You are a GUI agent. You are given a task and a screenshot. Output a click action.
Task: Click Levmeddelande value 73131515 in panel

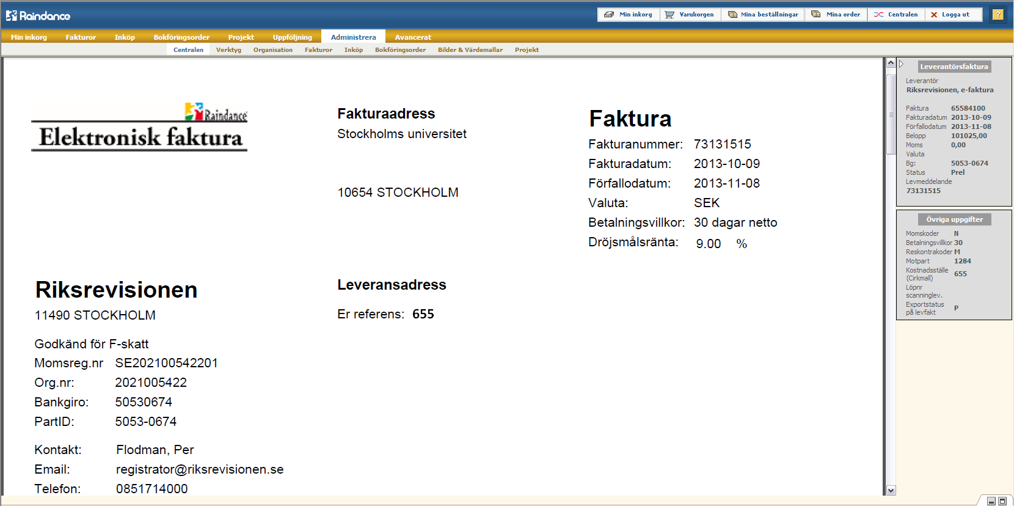[923, 191]
